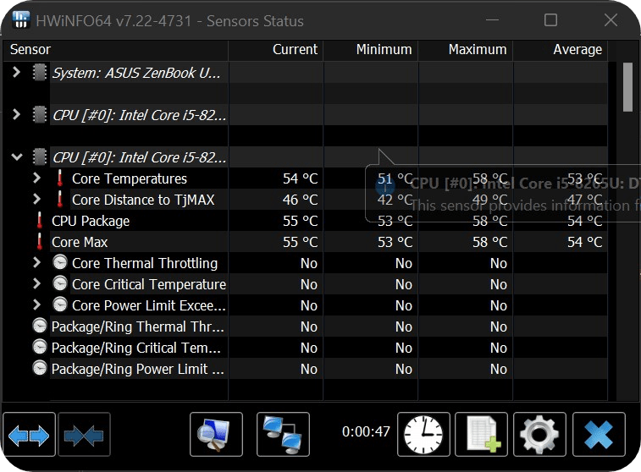Click the clock icon beside Core Critical Temperature

point(60,283)
